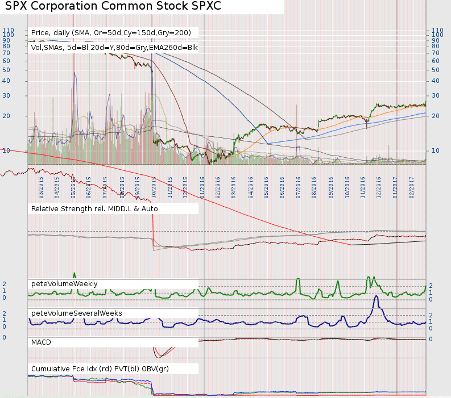451x398 pixels.
Task: Click the 07/2016 date axis label
Action: (x=298, y=187)
